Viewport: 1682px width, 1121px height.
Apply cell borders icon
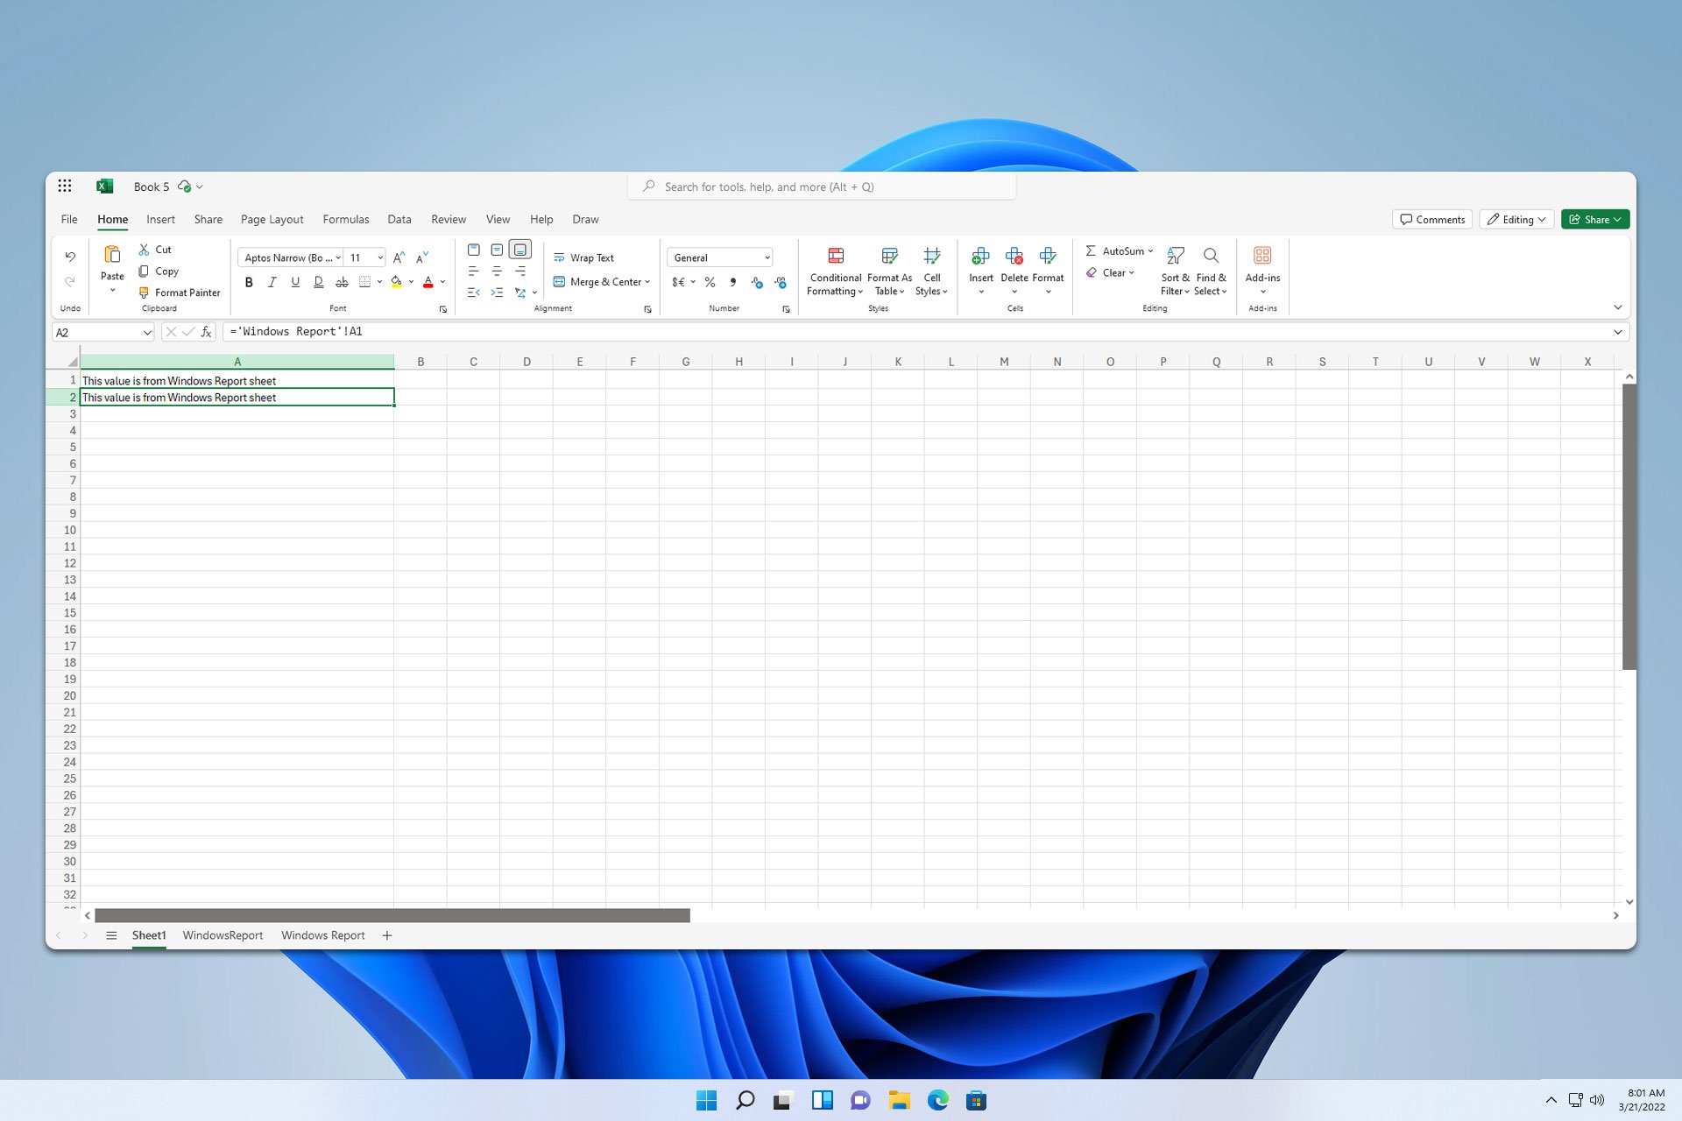[364, 282]
